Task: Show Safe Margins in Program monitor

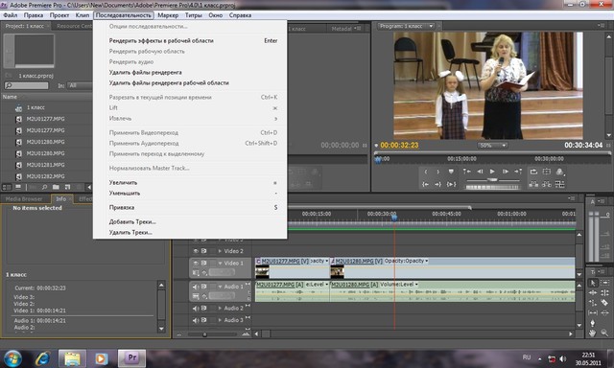Action: (x=547, y=172)
